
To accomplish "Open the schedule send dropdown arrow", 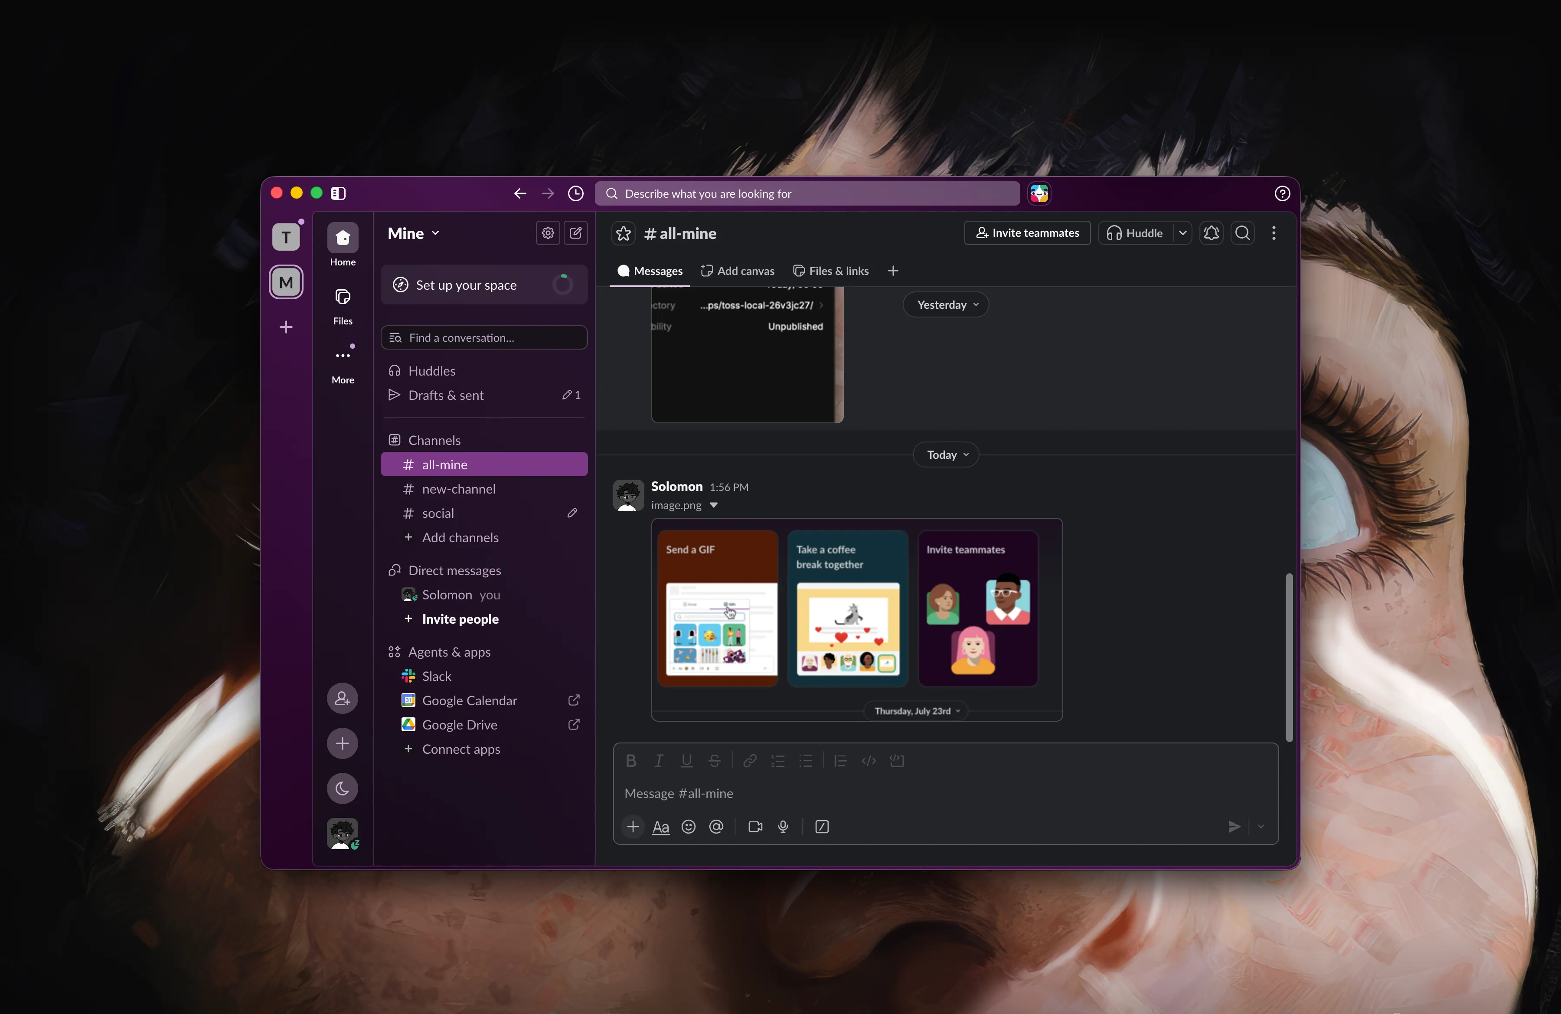I will coord(1261,826).
